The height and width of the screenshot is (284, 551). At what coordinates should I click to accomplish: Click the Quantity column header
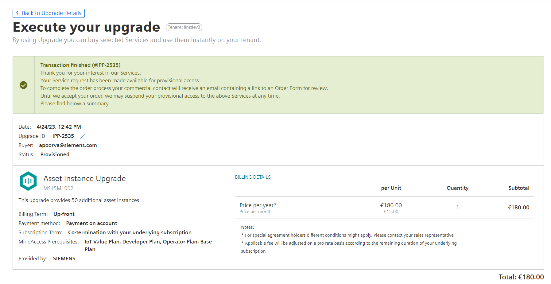pos(457,188)
